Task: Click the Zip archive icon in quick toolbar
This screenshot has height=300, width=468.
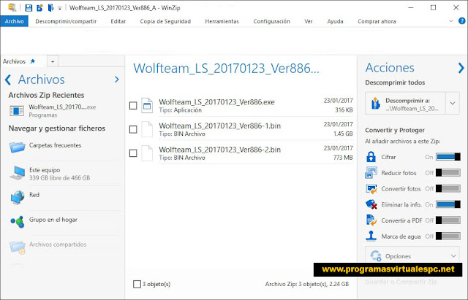Action: 50,8
